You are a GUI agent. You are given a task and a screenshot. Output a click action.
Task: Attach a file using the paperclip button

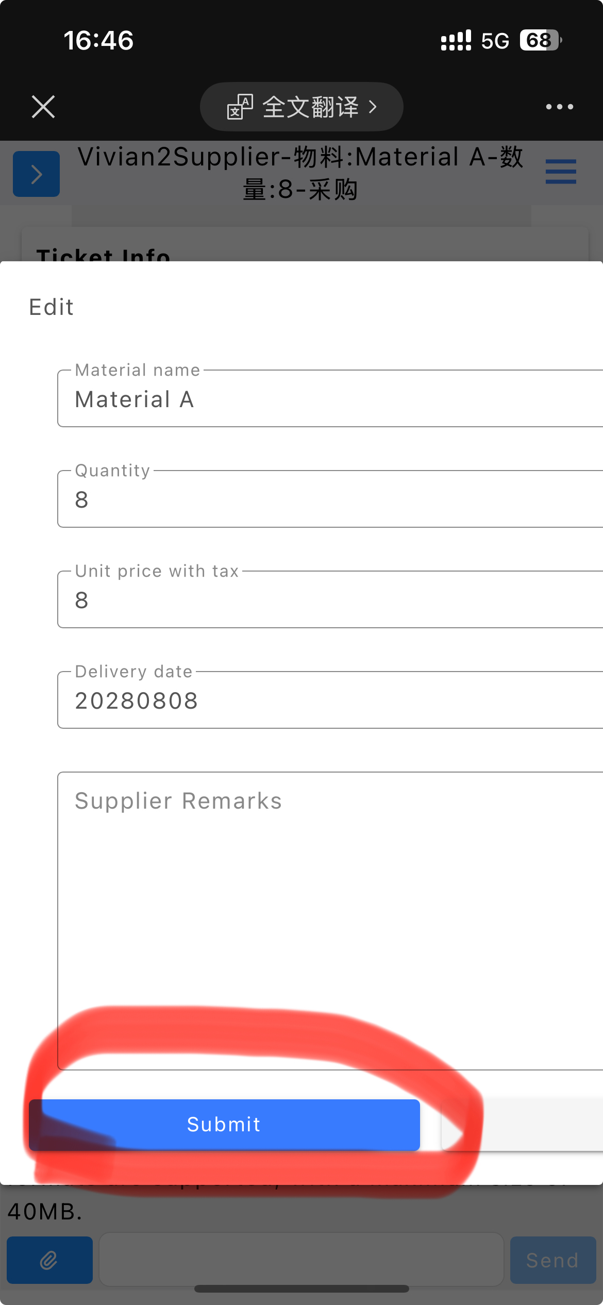click(49, 1260)
